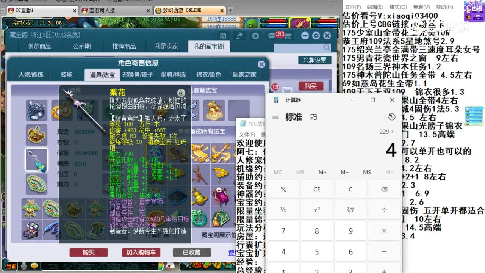The height and width of the screenshot is (273, 485).
Task: Click the calculator backspace key
Action: pyautogui.click(x=384, y=189)
